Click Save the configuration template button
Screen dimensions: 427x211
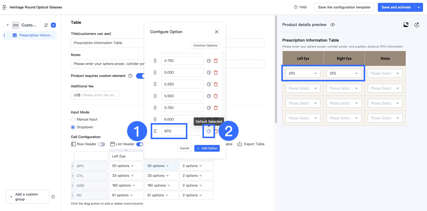(344, 7)
